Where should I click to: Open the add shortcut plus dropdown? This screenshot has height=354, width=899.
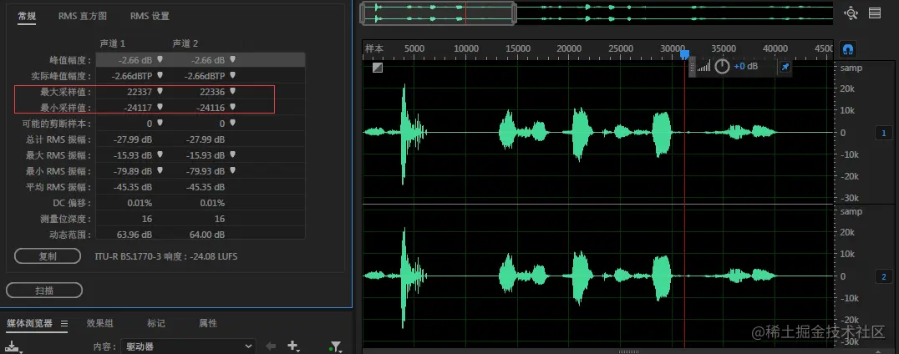click(293, 346)
